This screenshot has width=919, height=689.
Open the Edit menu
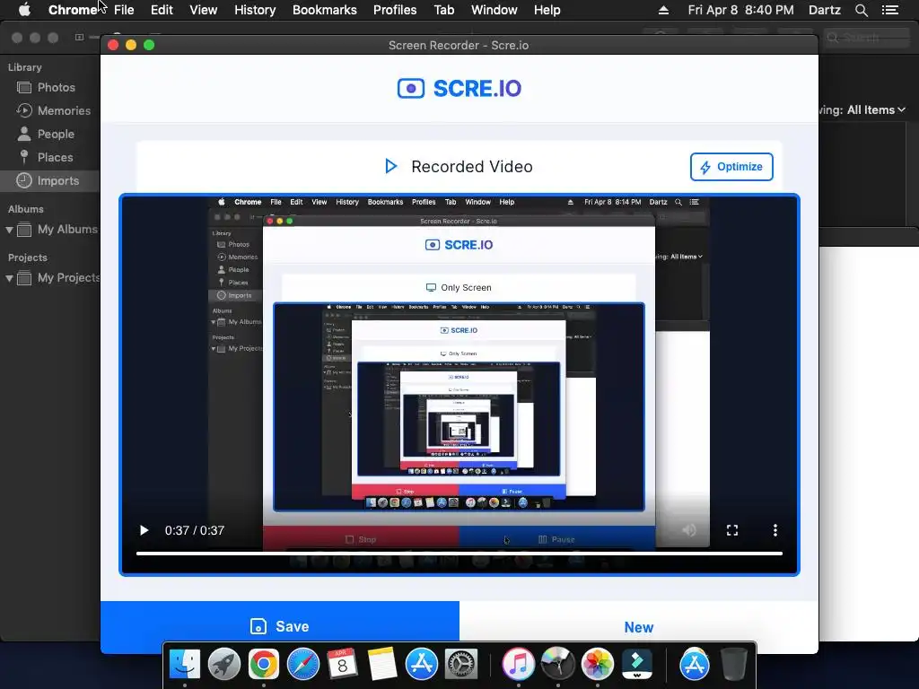coord(162,10)
